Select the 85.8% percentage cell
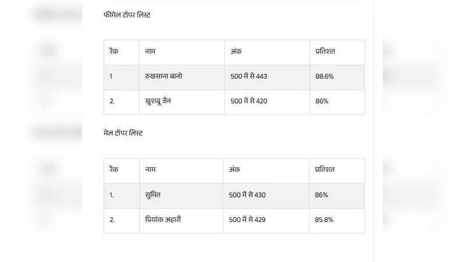 coord(324,220)
